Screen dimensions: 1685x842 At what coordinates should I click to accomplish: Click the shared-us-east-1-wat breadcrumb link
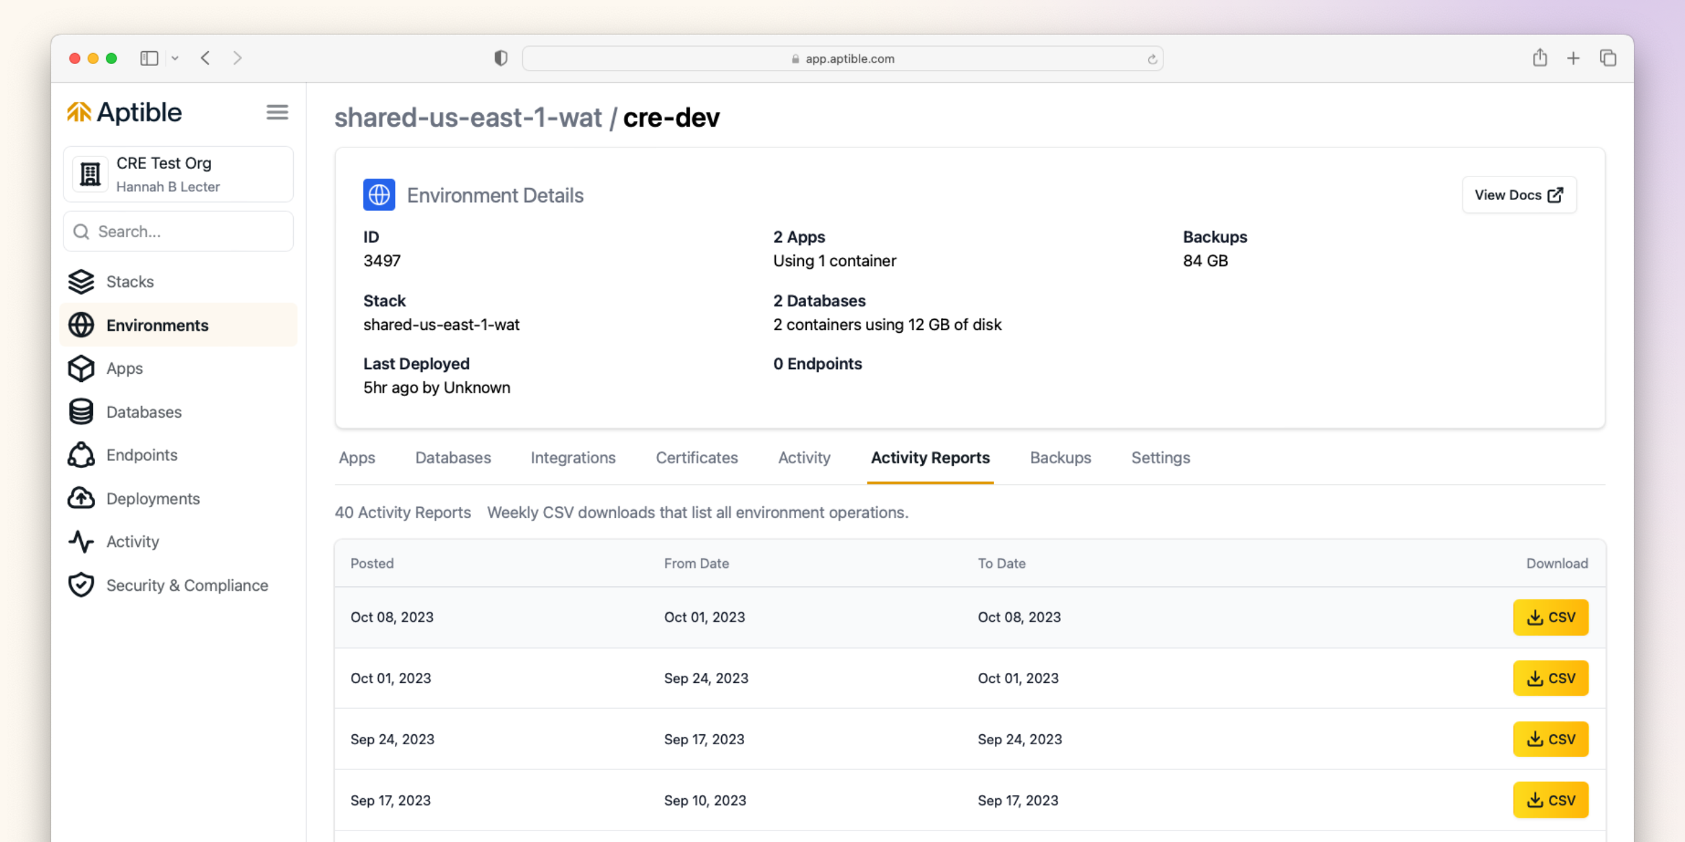point(468,118)
